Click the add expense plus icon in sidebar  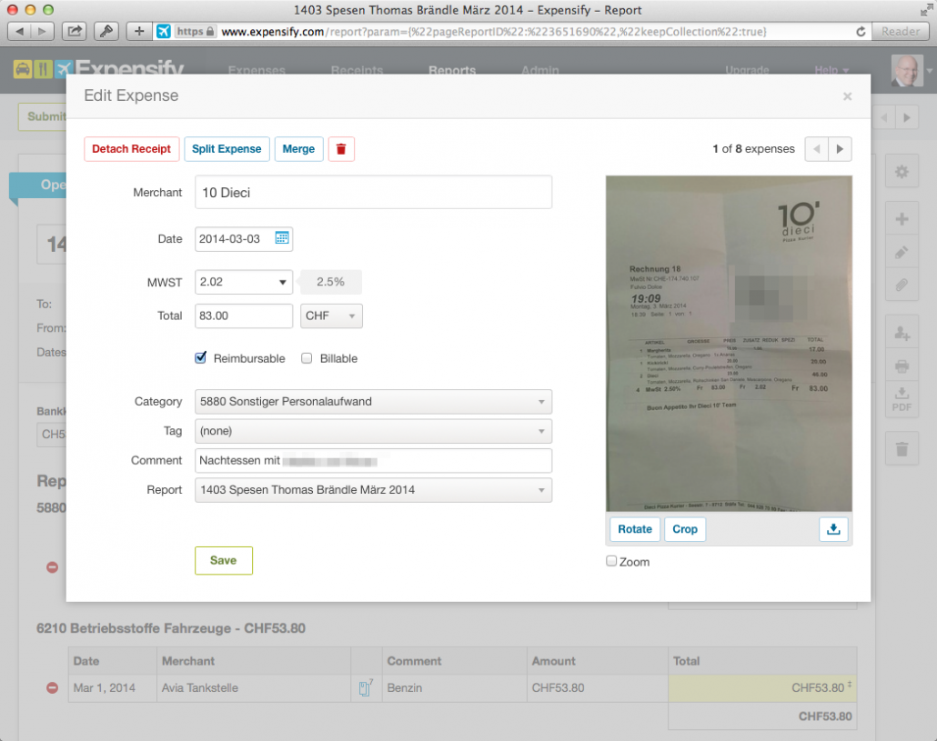(902, 218)
